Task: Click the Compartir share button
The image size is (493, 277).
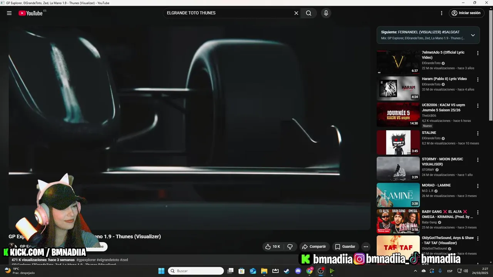Action: 314,247
